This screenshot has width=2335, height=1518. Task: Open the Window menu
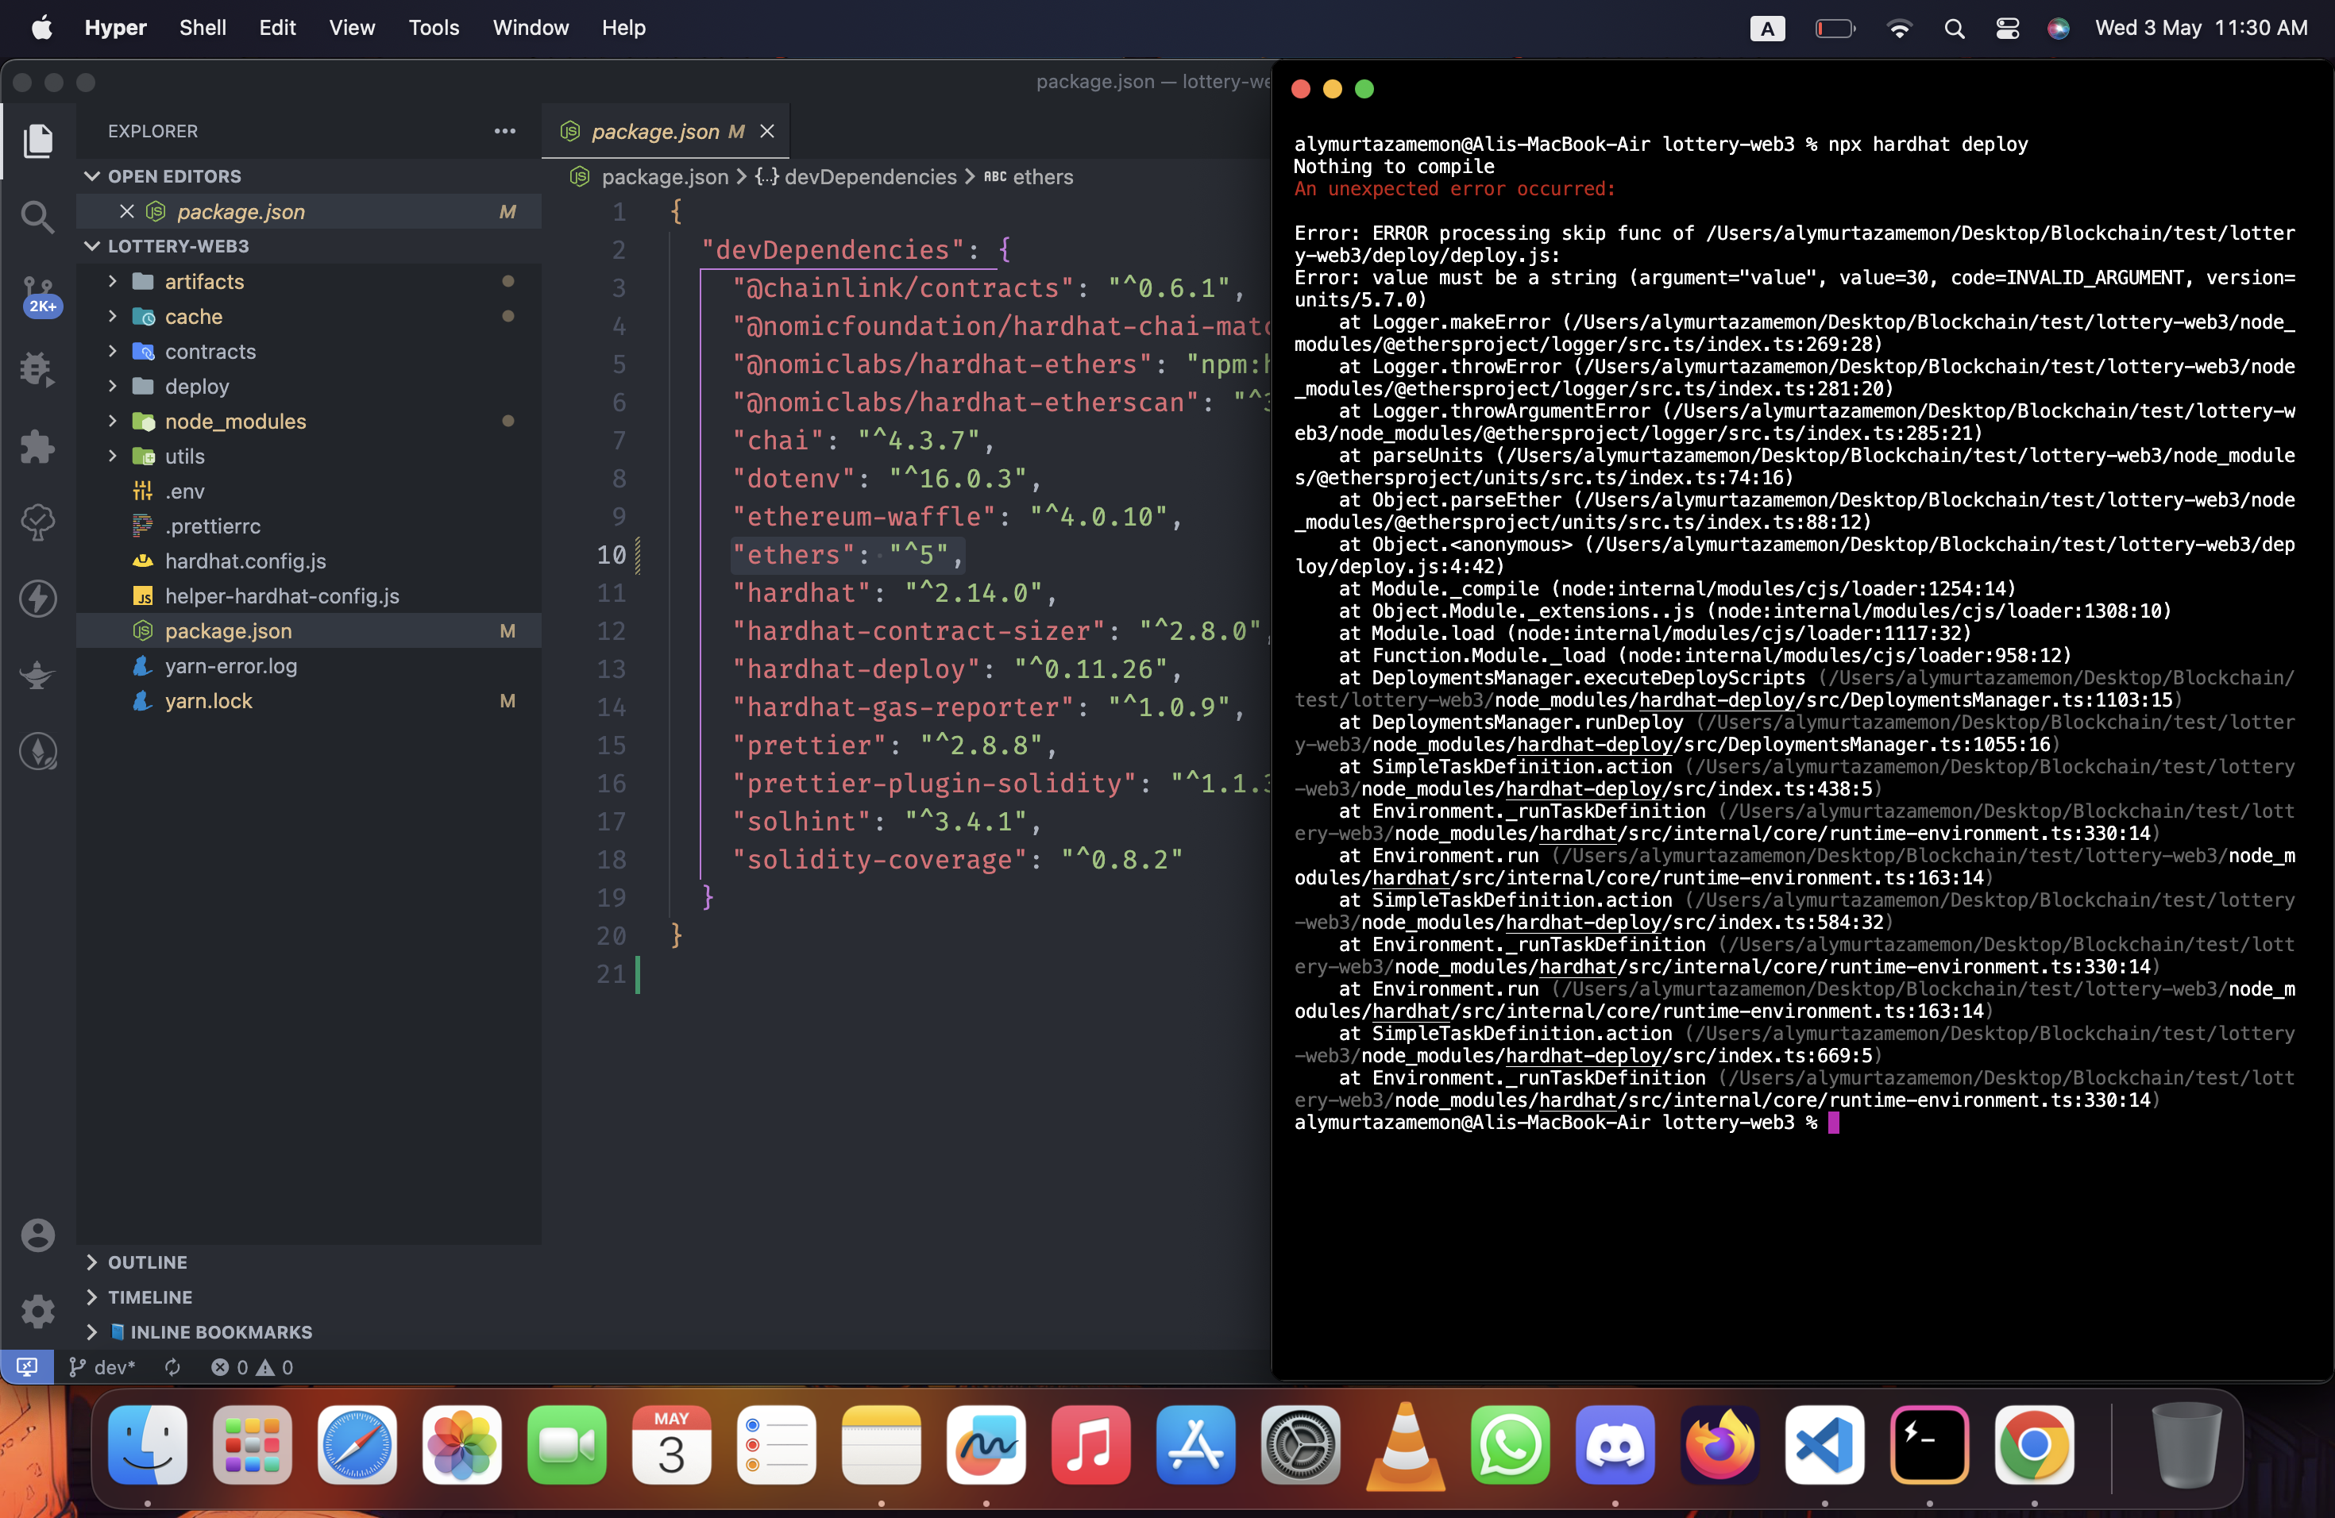point(530,28)
